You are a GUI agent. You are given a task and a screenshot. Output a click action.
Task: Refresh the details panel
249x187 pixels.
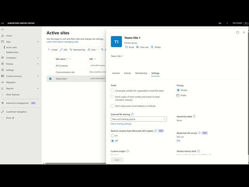[237, 32]
